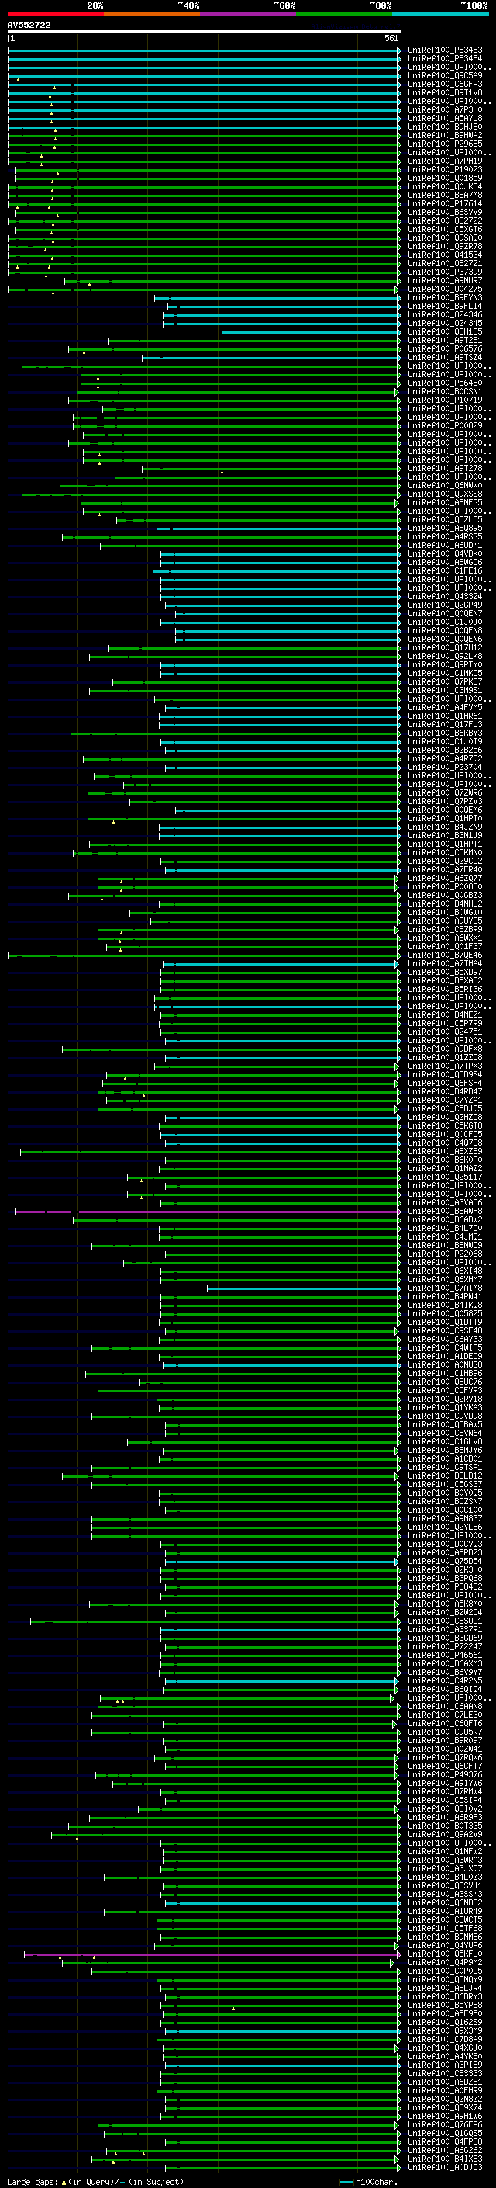Click the orange ~40% identity color segment
Viewport: 496px width, 2188px height.
point(152,14)
